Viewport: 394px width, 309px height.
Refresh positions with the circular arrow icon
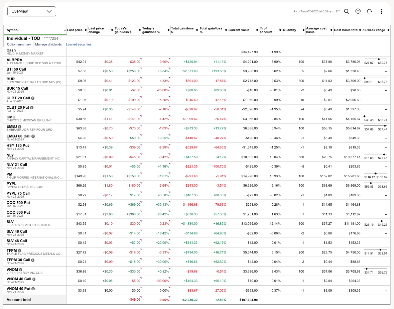369,11
